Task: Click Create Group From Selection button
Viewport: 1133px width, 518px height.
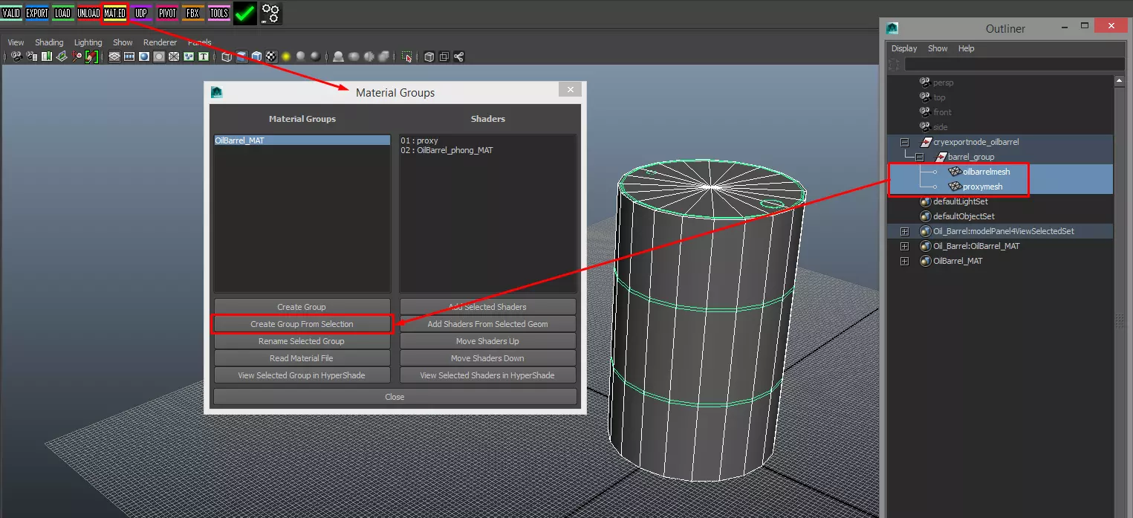Action: (x=302, y=324)
